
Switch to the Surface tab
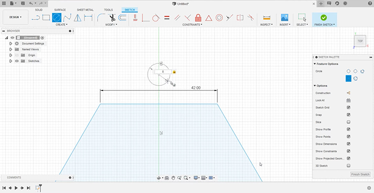coord(60,10)
